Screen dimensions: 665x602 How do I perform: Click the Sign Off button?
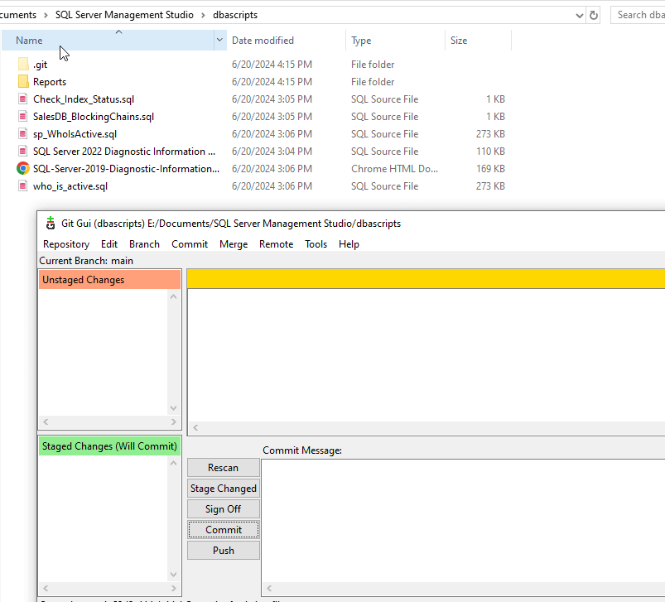(224, 509)
